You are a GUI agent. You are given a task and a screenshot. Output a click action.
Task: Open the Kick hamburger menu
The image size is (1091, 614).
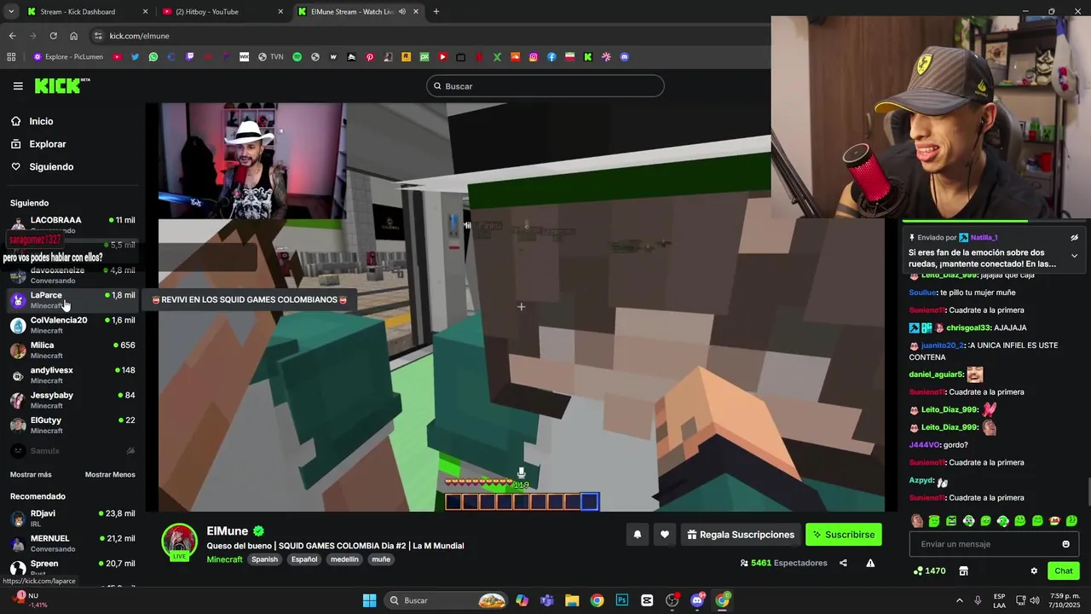click(x=18, y=86)
